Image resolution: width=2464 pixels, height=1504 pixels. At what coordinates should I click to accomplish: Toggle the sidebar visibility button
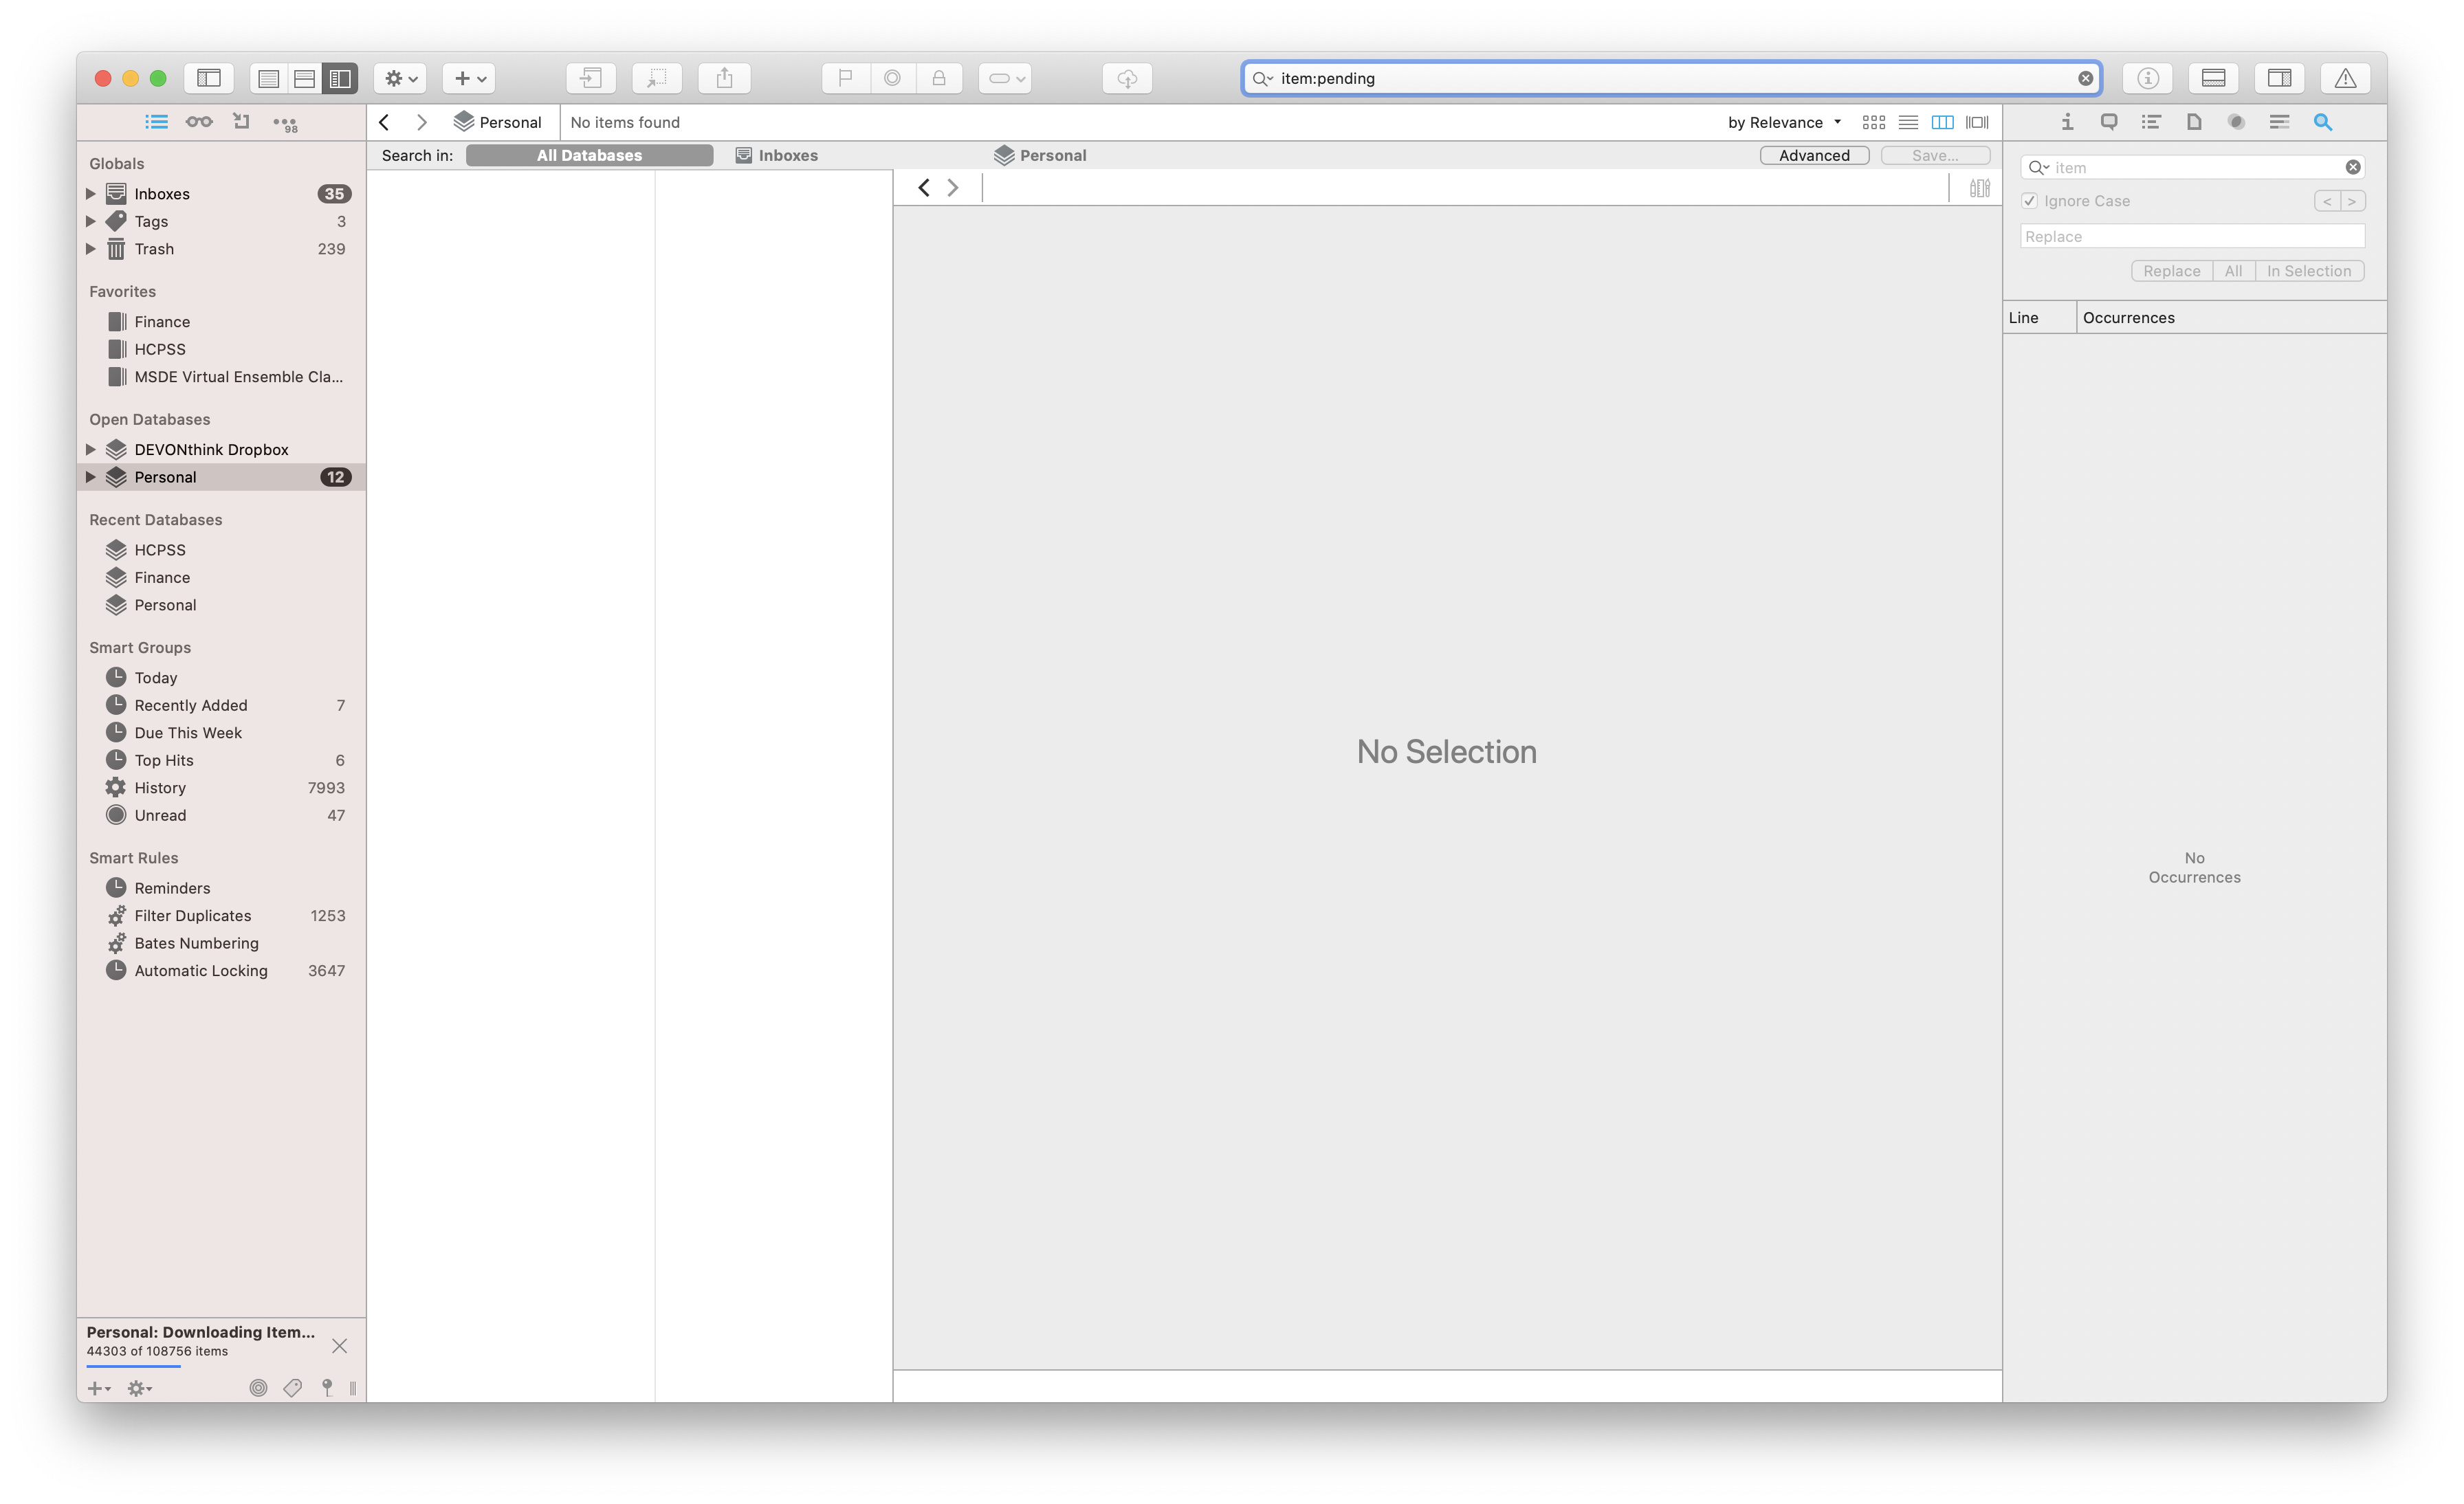[x=209, y=78]
